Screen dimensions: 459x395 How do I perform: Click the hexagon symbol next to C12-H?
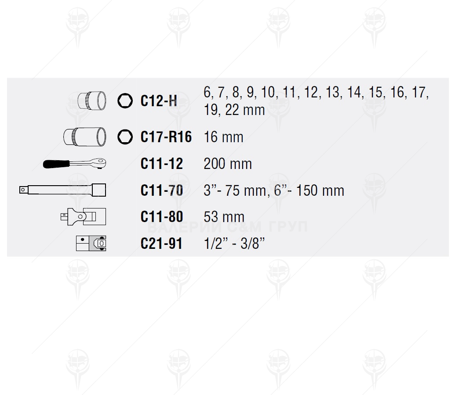(x=125, y=101)
